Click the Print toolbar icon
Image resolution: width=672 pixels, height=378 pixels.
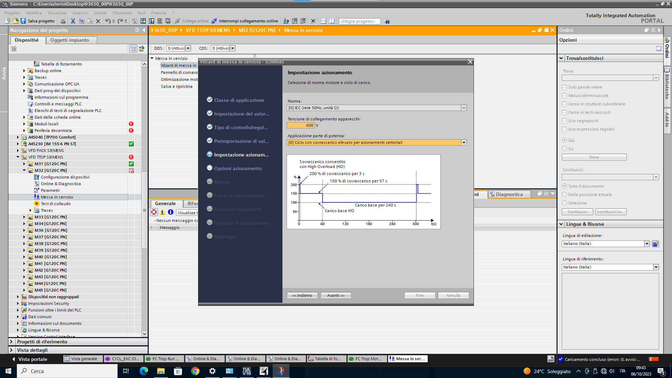tap(63, 21)
